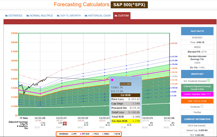The height and width of the screenshot is (137, 217).
Task: Edit the 14.99 P/E field beside the chart
Action: 174,76
